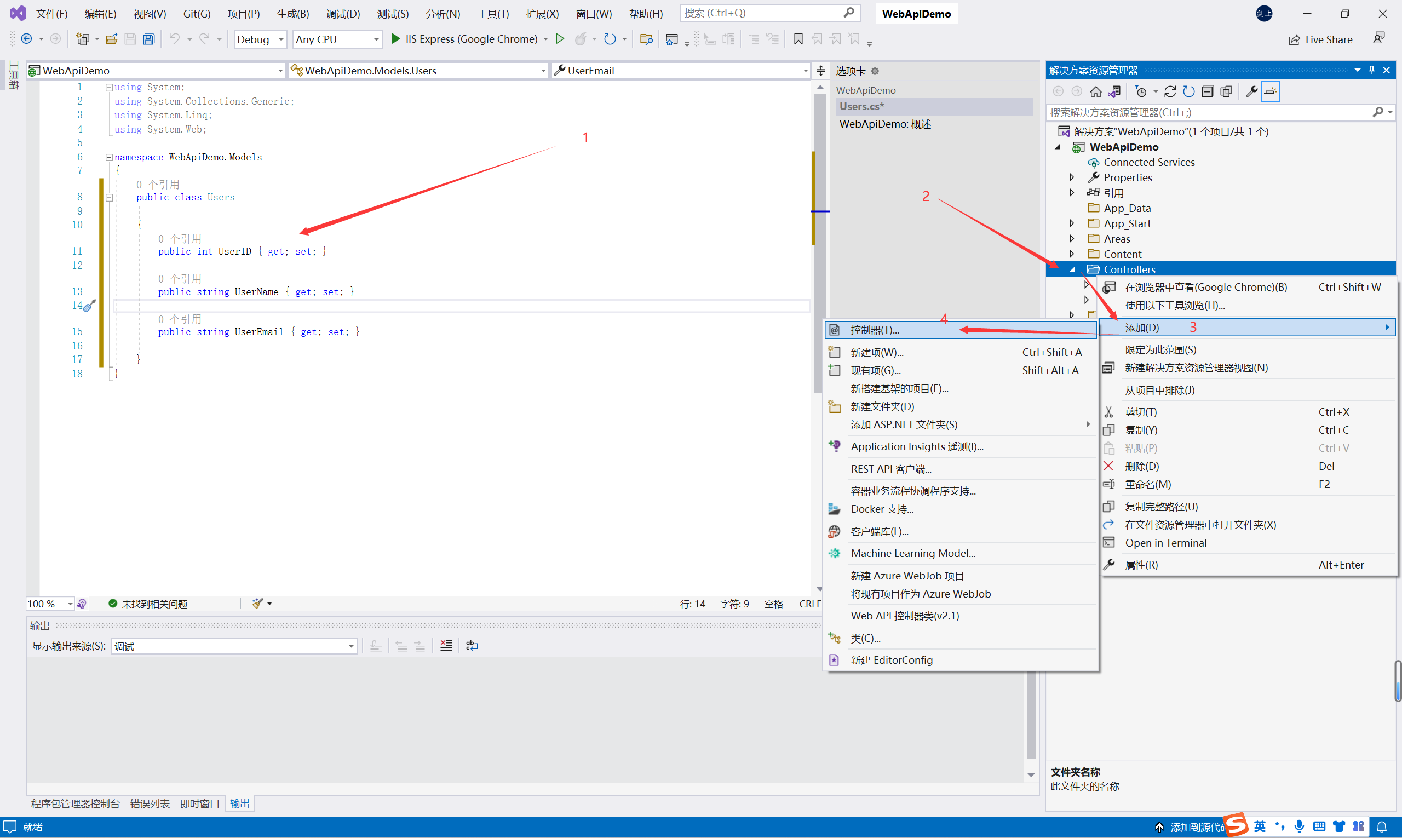This screenshot has width=1402, height=838.
Task: Click the sync with active document icon
Action: tap(1170, 91)
